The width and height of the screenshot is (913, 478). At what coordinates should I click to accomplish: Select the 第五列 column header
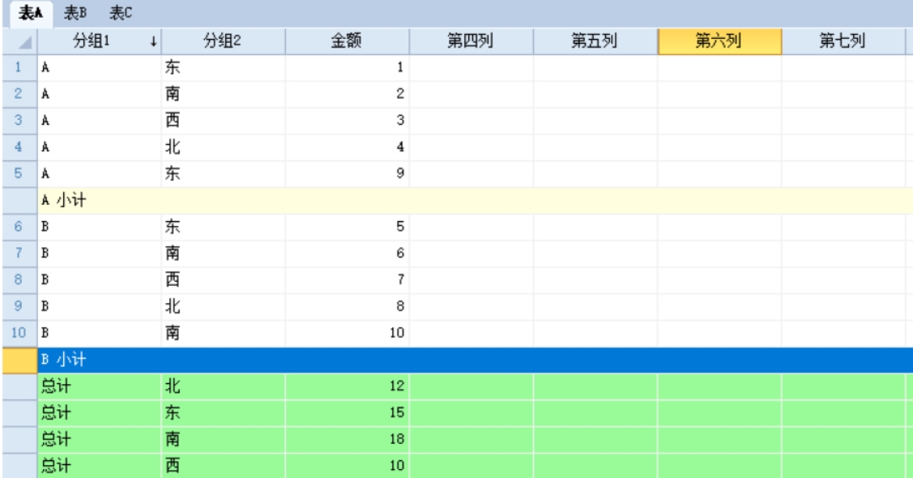[595, 41]
